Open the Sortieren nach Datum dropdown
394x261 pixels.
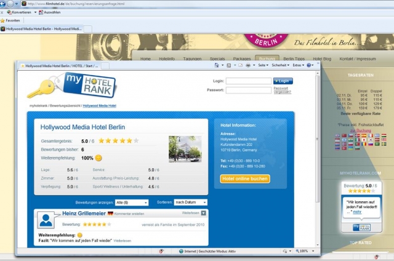190,202
